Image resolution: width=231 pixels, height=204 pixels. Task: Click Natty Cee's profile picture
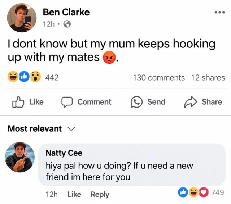pyautogui.click(x=20, y=157)
